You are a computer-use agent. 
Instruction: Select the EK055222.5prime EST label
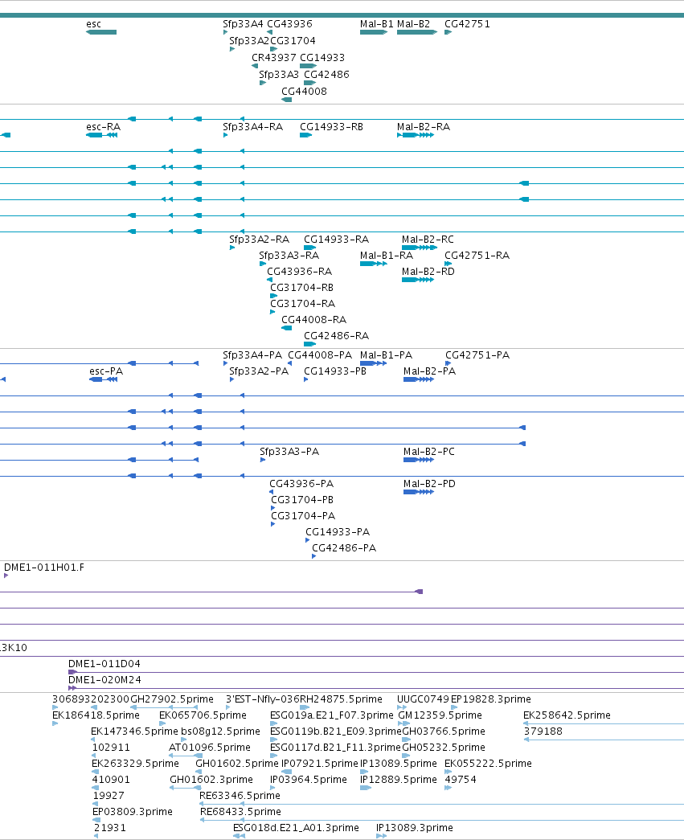[488, 763]
